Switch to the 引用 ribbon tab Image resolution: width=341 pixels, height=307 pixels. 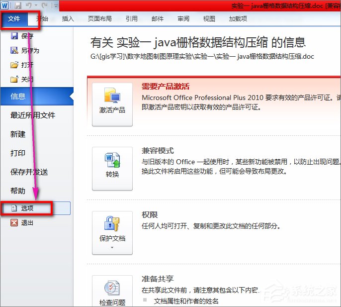[x=132, y=19]
